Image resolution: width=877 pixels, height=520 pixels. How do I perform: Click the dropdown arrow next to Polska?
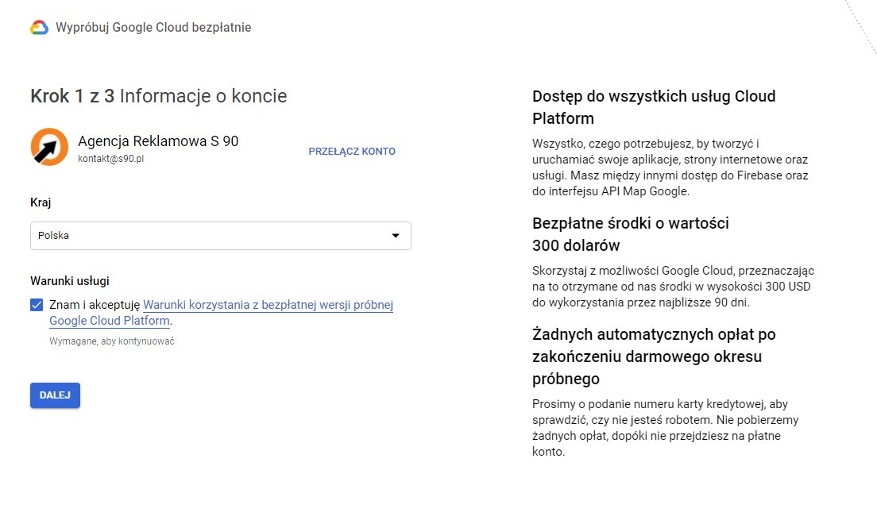point(396,236)
